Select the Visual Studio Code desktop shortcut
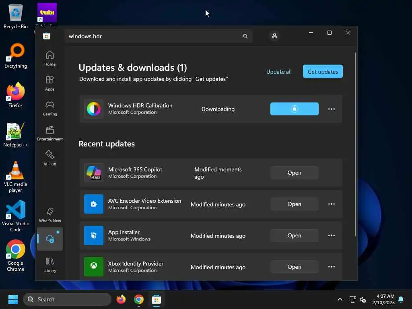The image size is (412, 309). coord(16,216)
